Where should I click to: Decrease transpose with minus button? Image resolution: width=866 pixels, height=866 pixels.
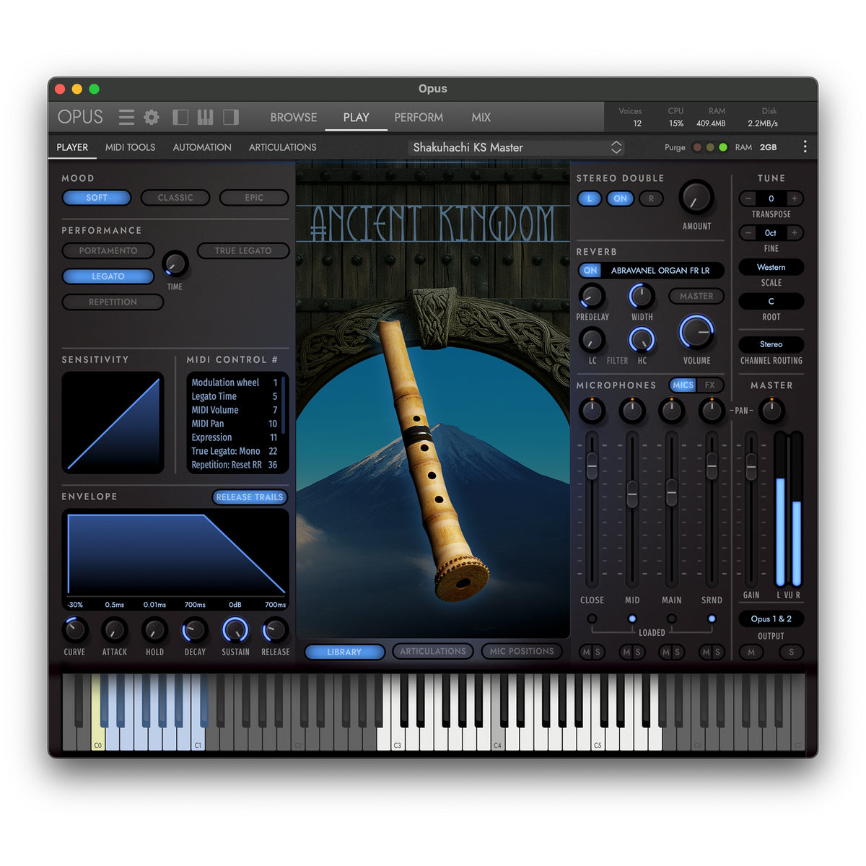click(x=748, y=198)
